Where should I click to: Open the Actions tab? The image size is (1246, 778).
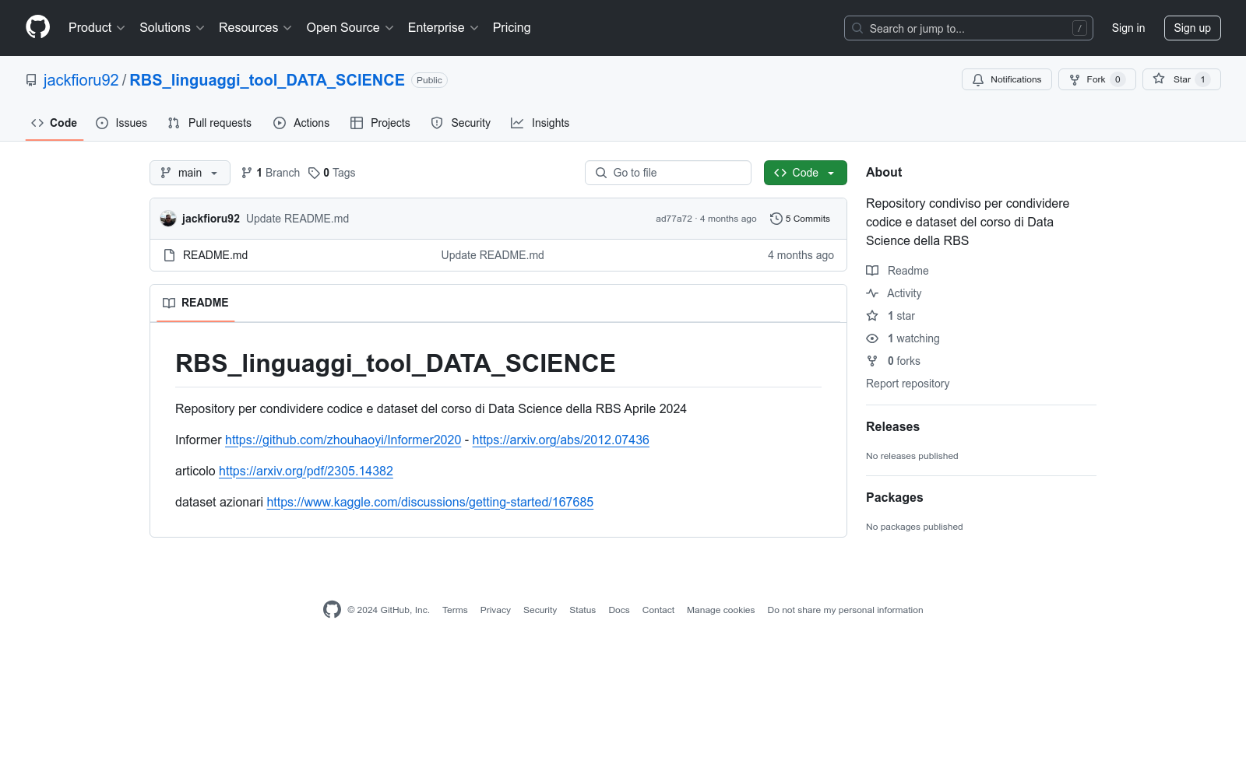(x=301, y=123)
